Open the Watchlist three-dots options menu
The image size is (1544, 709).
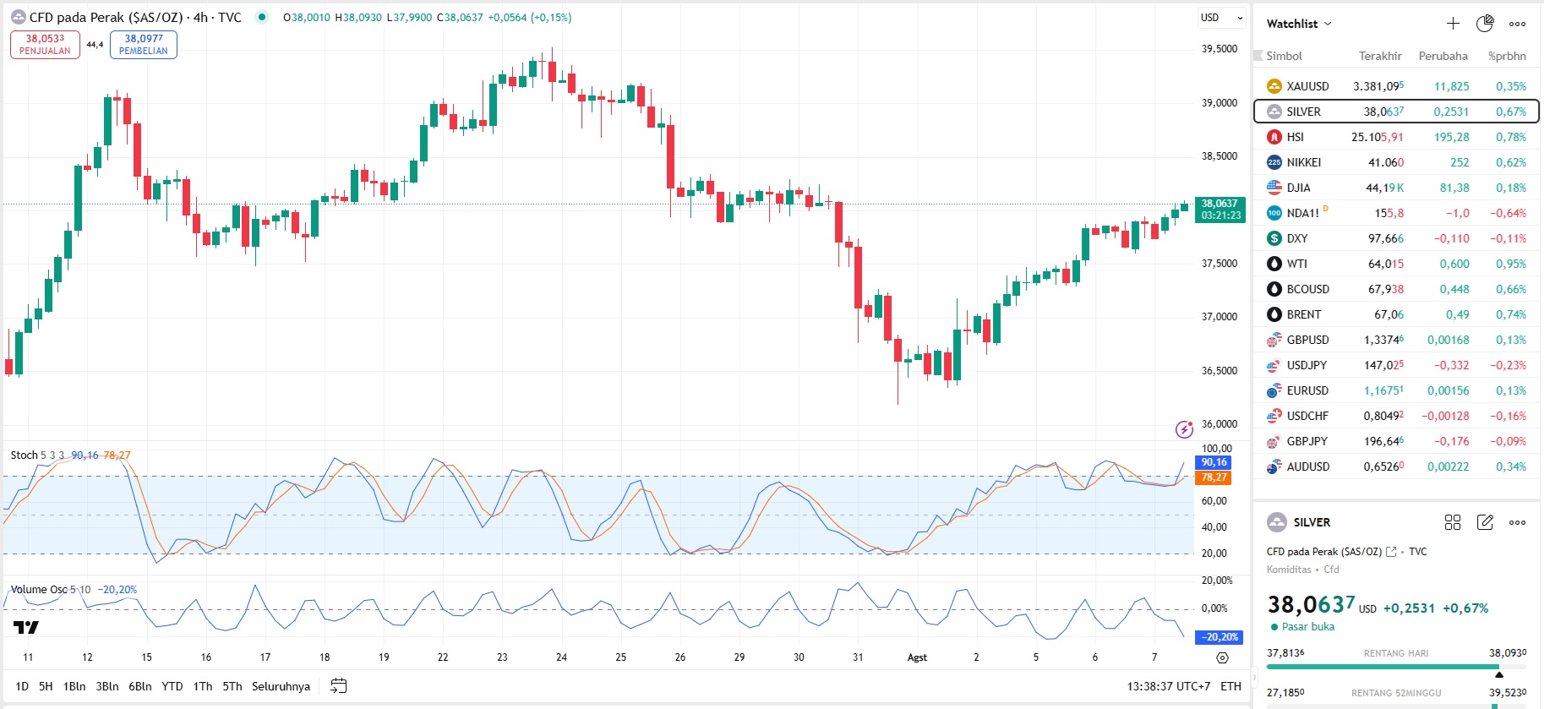[x=1518, y=24]
